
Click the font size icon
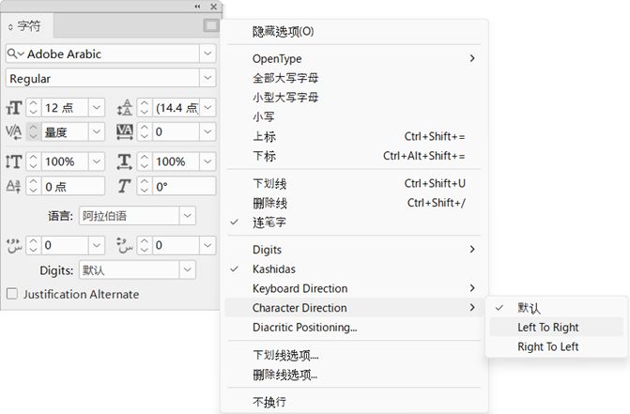pyautogui.click(x=14, y=108)
